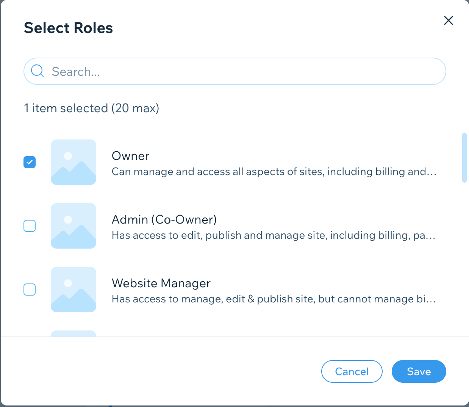This screenshot has width=469, height=407.
Task: Select the Owner role title text
Action: tap(131, 156)
